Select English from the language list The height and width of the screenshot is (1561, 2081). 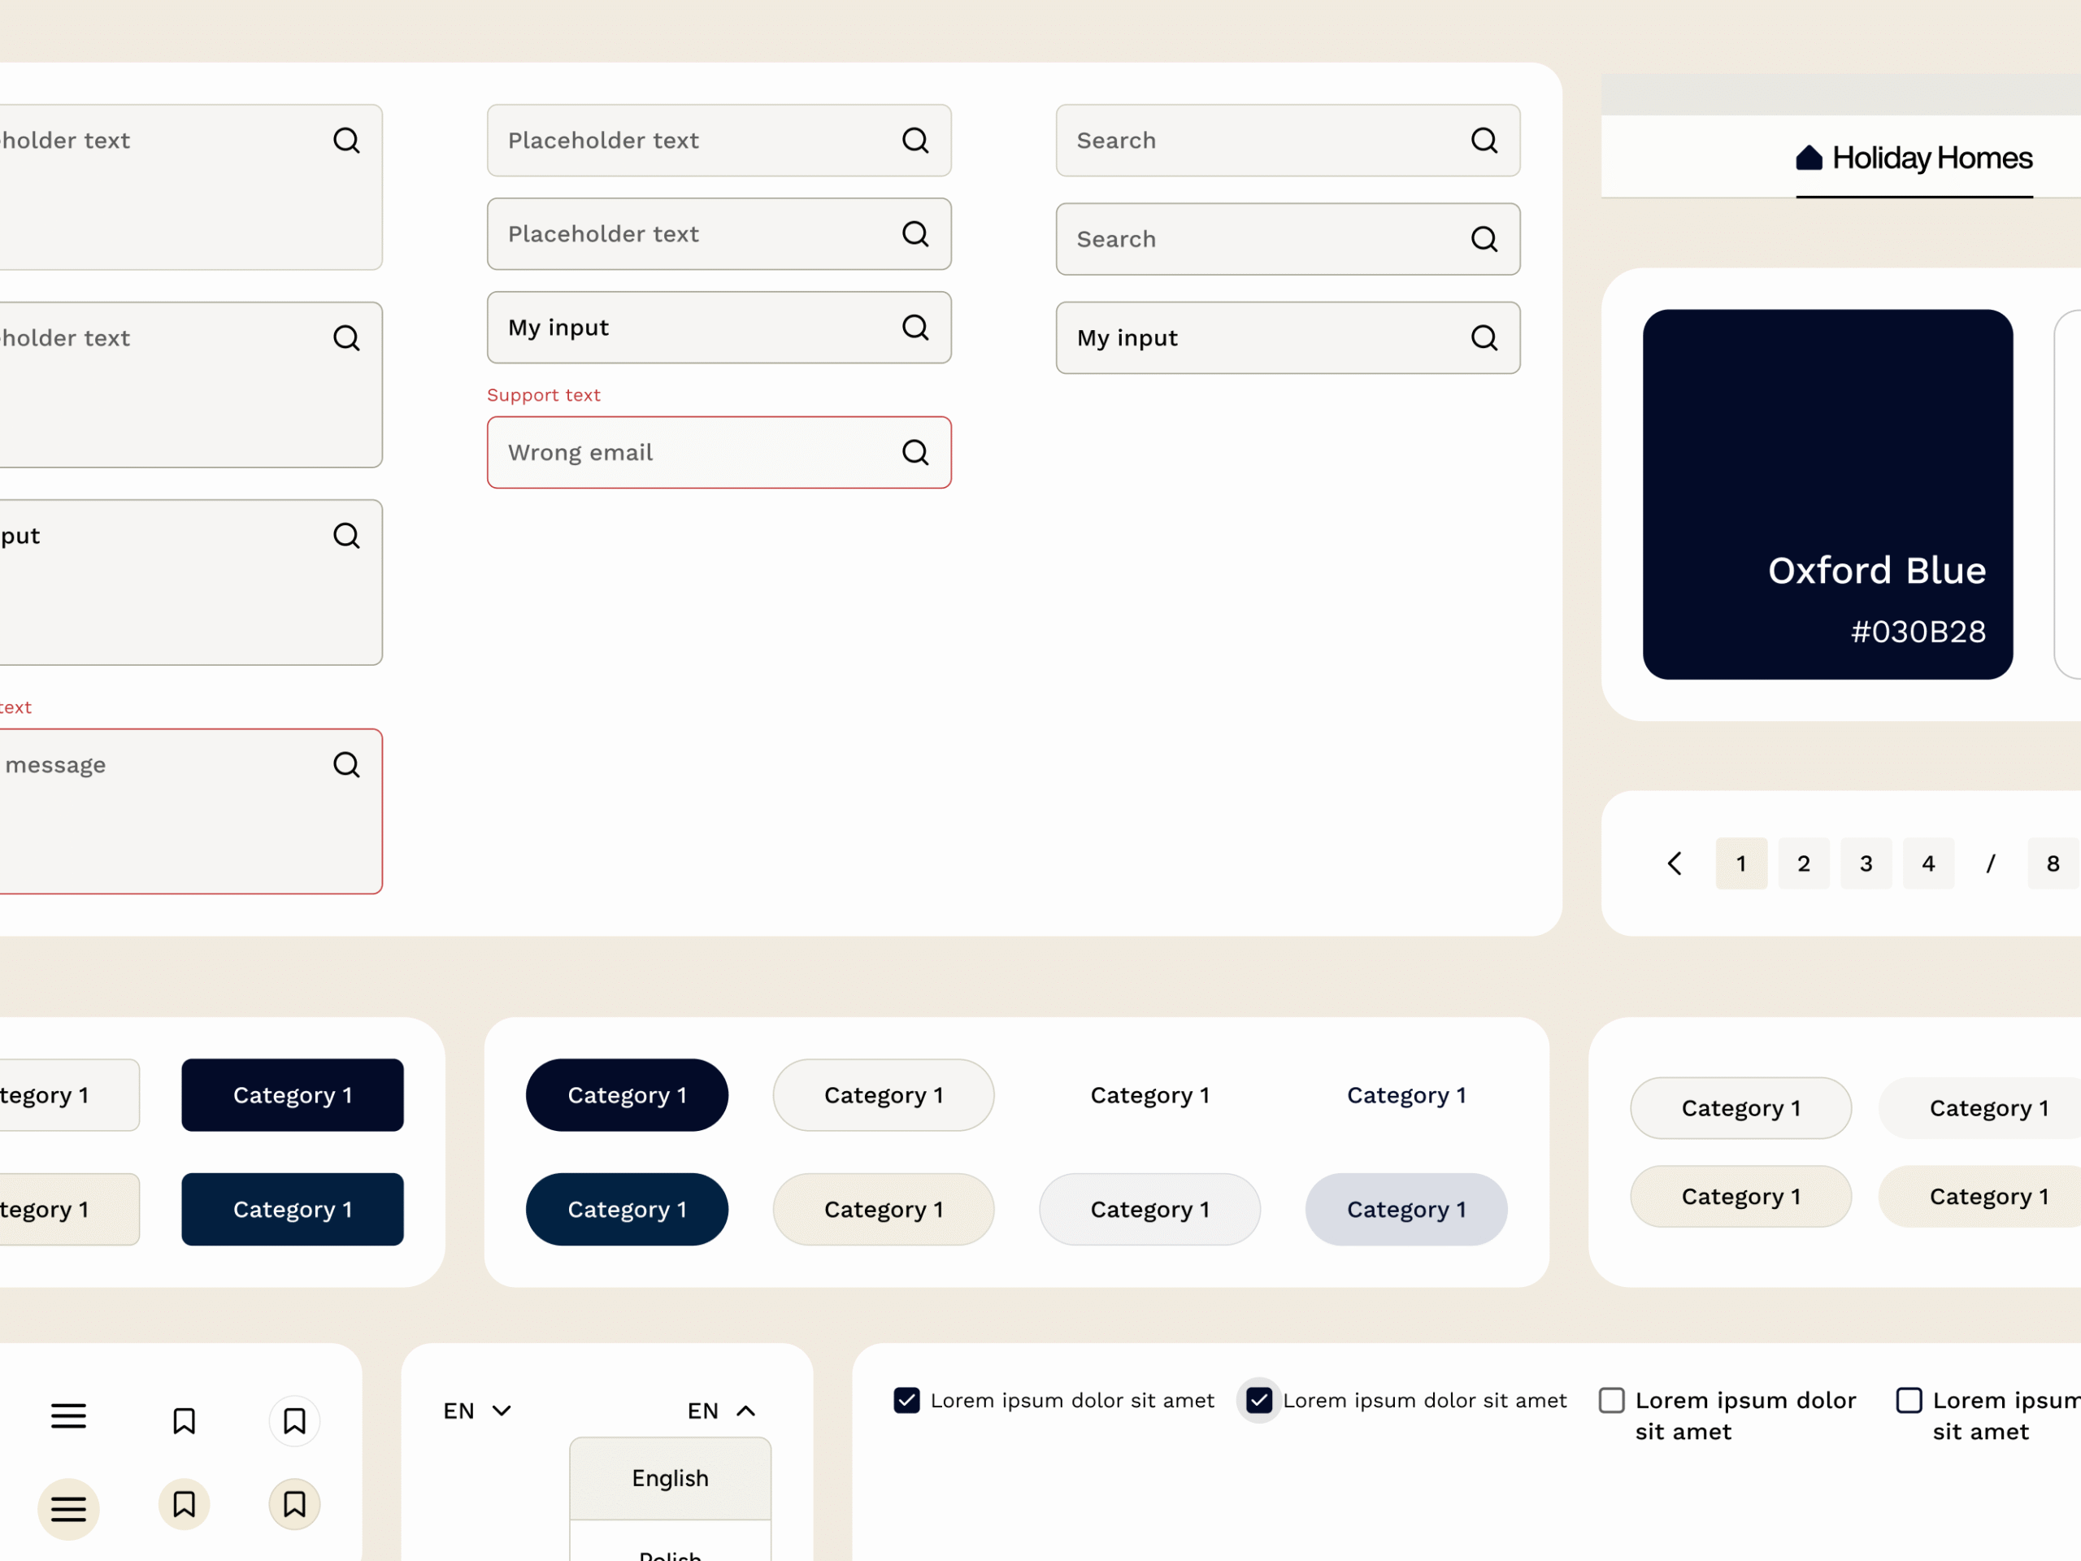coord(669,1477)
